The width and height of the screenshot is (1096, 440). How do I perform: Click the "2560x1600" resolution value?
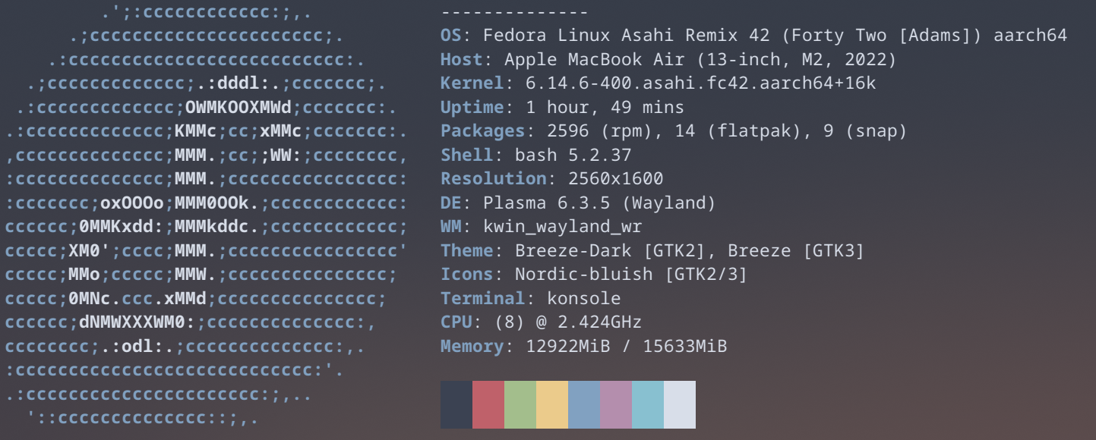tap(615, 180)
